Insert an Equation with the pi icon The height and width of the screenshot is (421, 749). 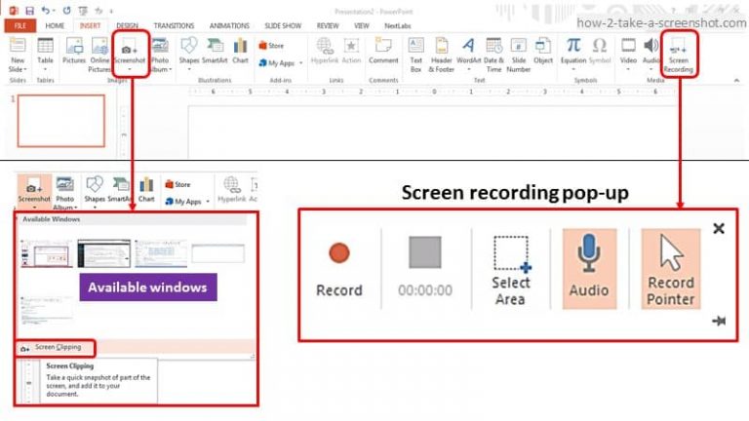pos(573,53)
